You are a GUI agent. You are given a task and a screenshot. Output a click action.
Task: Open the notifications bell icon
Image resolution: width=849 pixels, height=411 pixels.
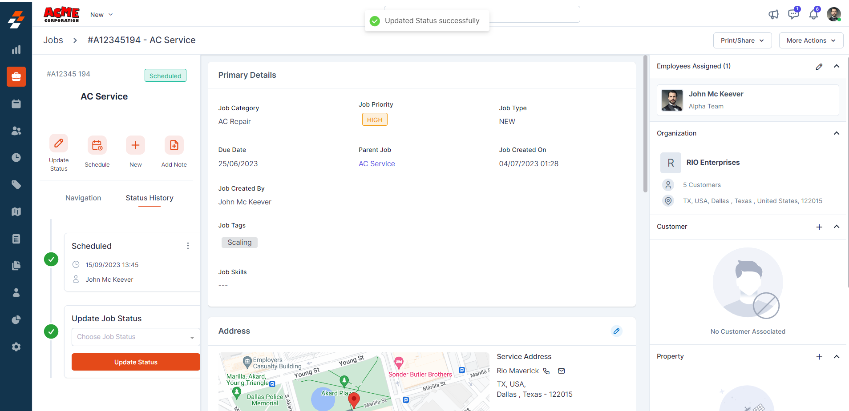pos(813,14)
